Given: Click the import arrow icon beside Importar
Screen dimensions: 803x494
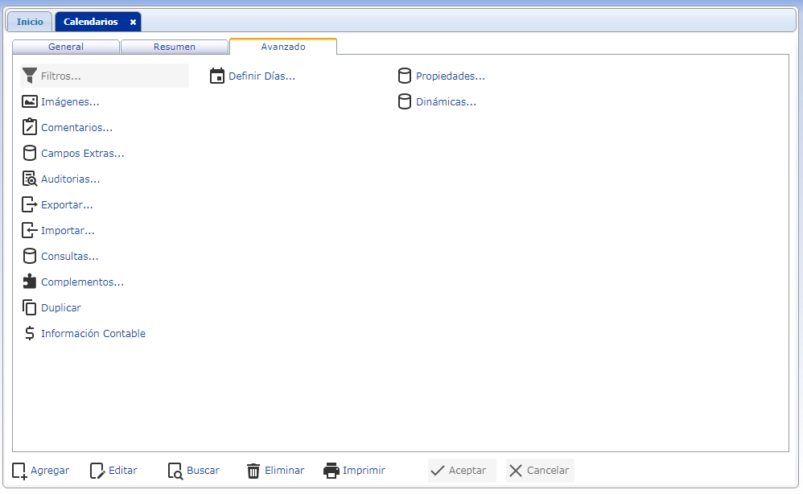Looking at the screenshot, I should [x=30, y=230].
